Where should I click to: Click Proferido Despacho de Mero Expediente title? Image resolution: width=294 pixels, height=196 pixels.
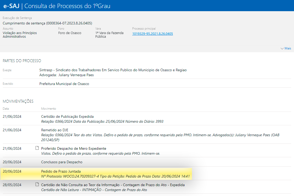[x=74, y=148]
